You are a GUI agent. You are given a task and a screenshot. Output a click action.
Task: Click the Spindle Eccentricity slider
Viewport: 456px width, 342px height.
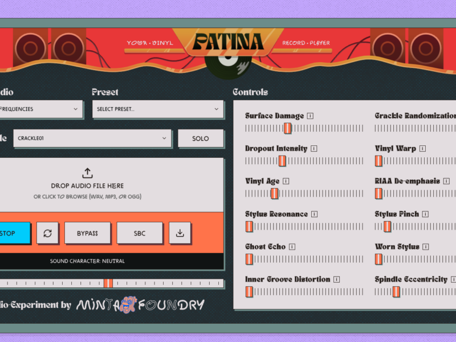pyautogui.click(x=416, y=292)
